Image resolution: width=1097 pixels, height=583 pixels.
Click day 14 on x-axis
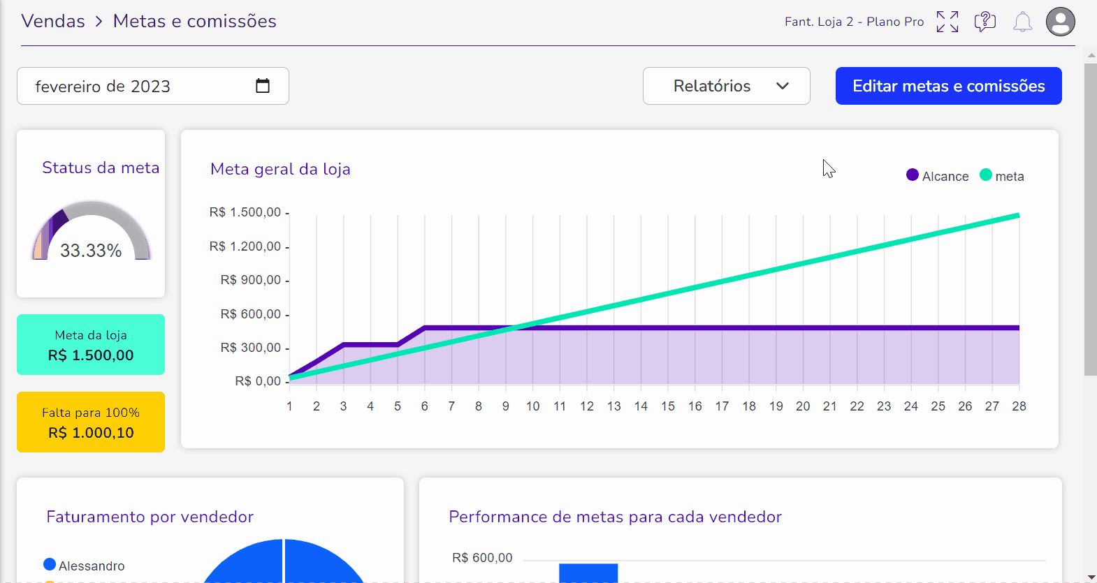coord(641,406)
